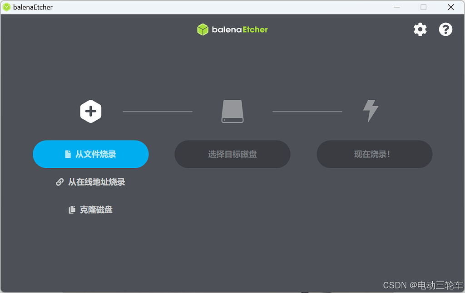Click the balenaEtcher icon in title bar
This screenshot has width=465, height=293.
point(6,7)
